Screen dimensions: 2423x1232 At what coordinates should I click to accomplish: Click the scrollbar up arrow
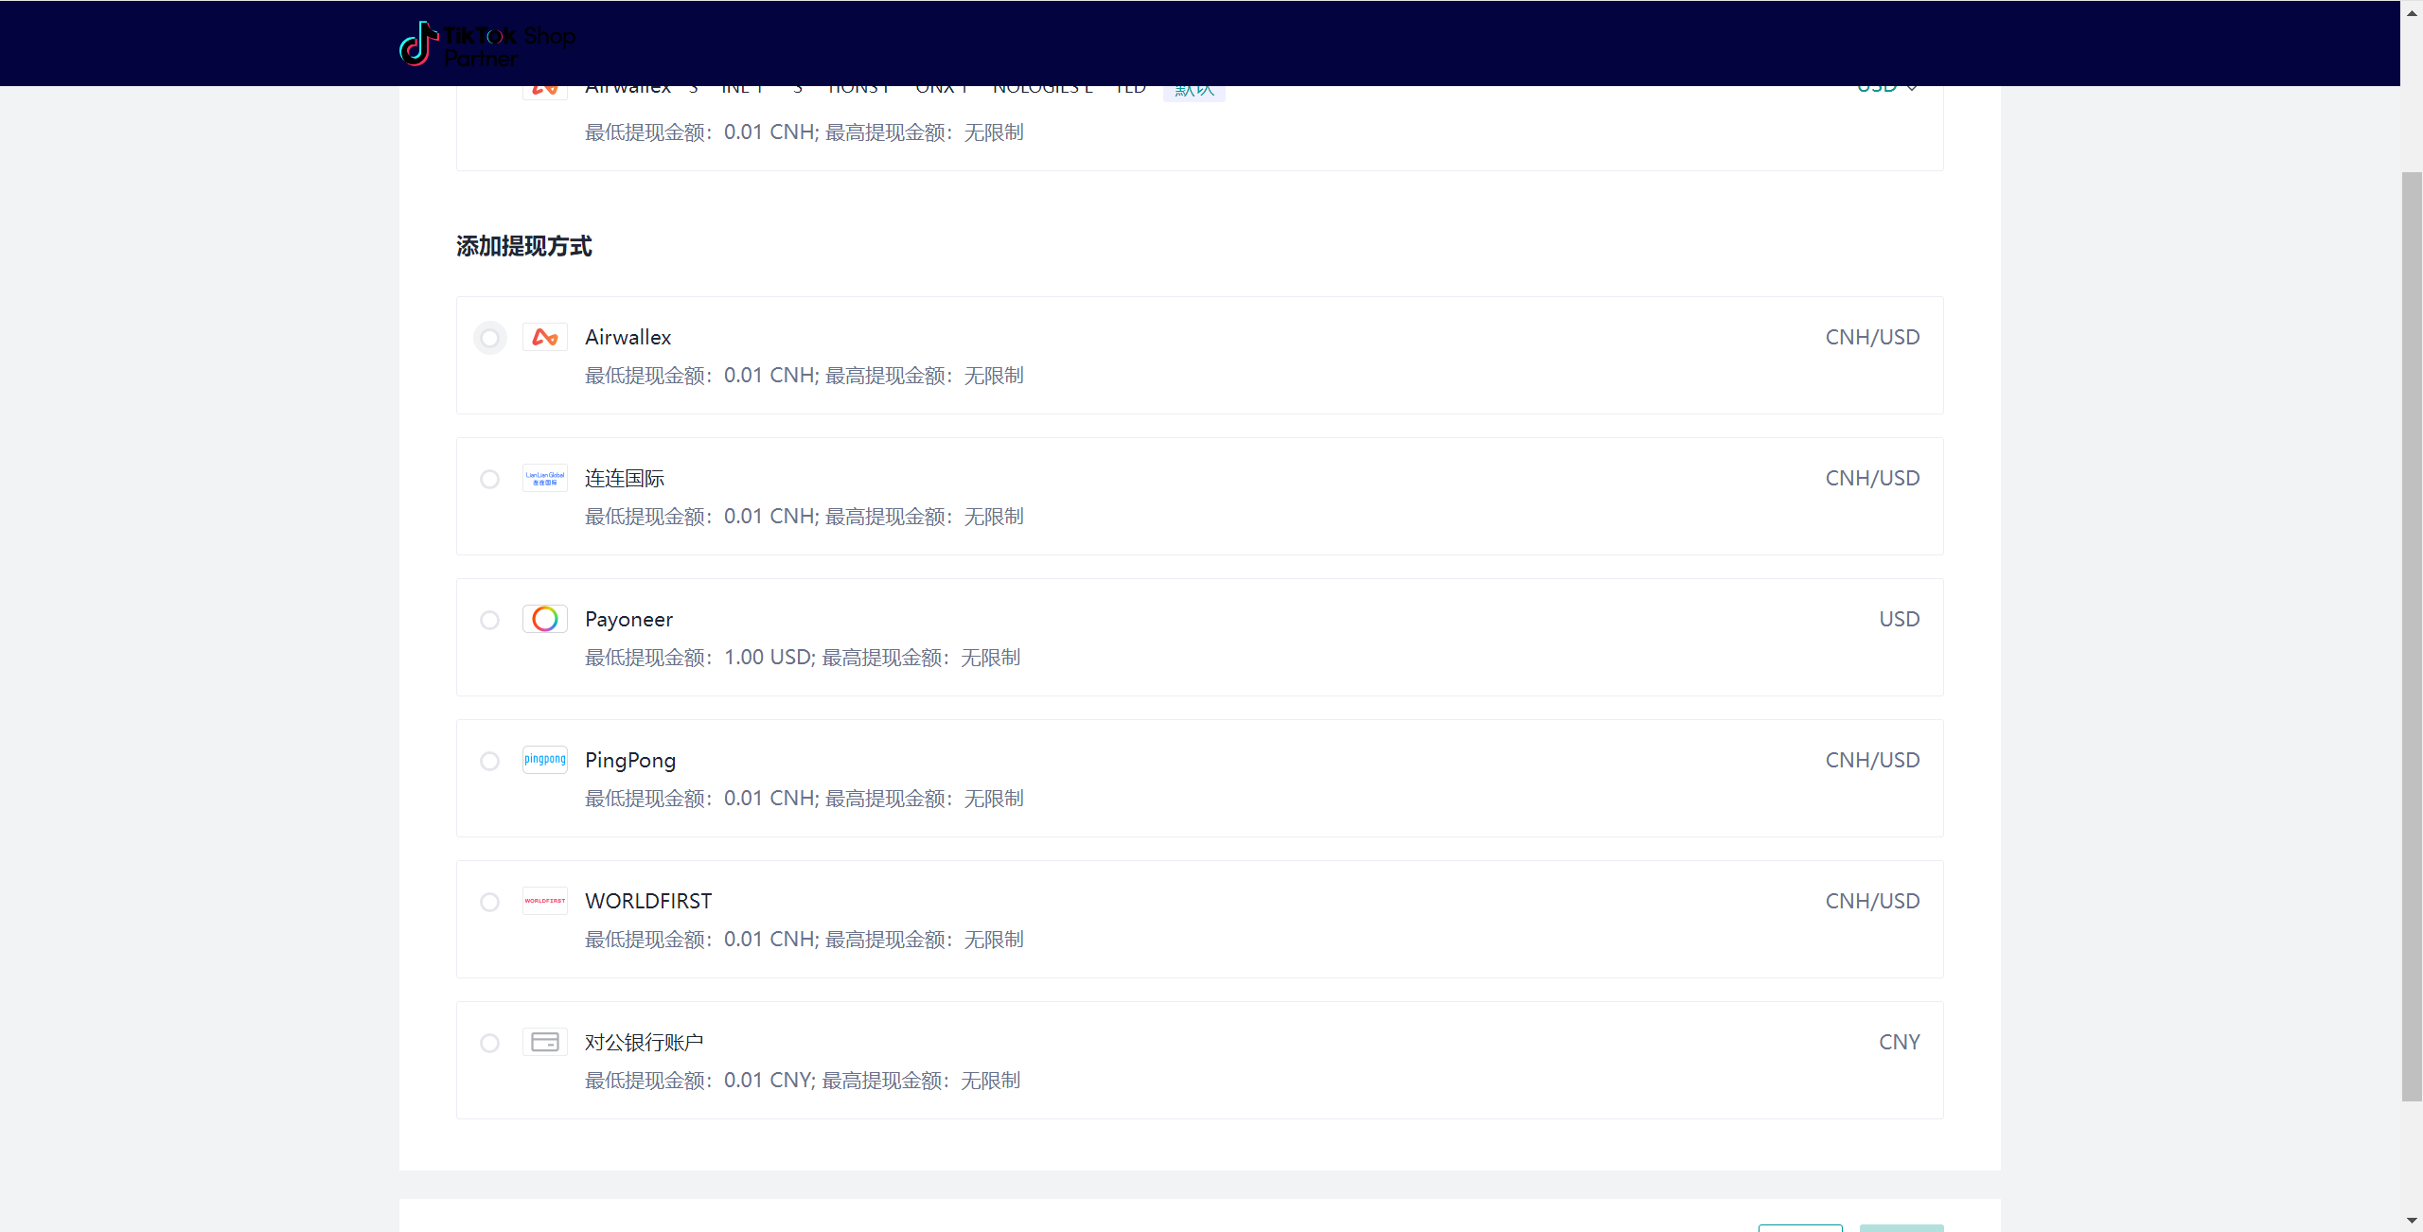[x=2412, y=11]
